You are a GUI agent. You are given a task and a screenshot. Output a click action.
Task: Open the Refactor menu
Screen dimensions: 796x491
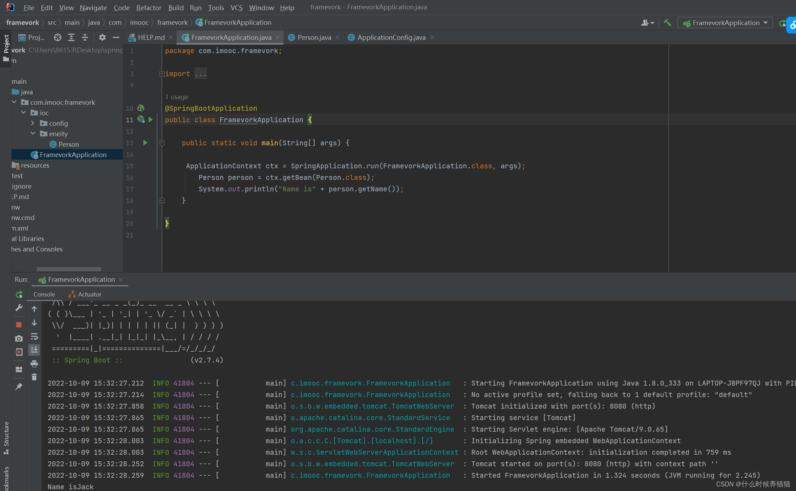(x=149, y=8)
